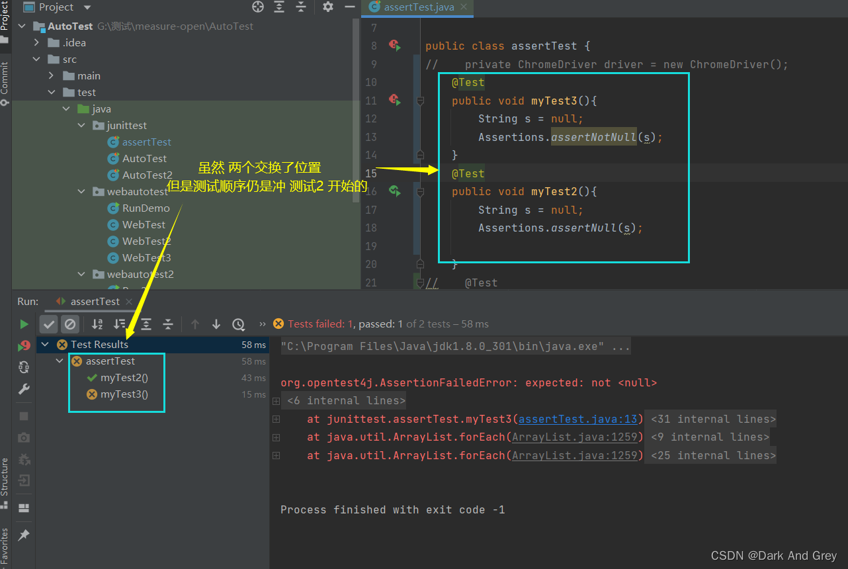Click the run gutter icon beside myTest2

point(395,191)
